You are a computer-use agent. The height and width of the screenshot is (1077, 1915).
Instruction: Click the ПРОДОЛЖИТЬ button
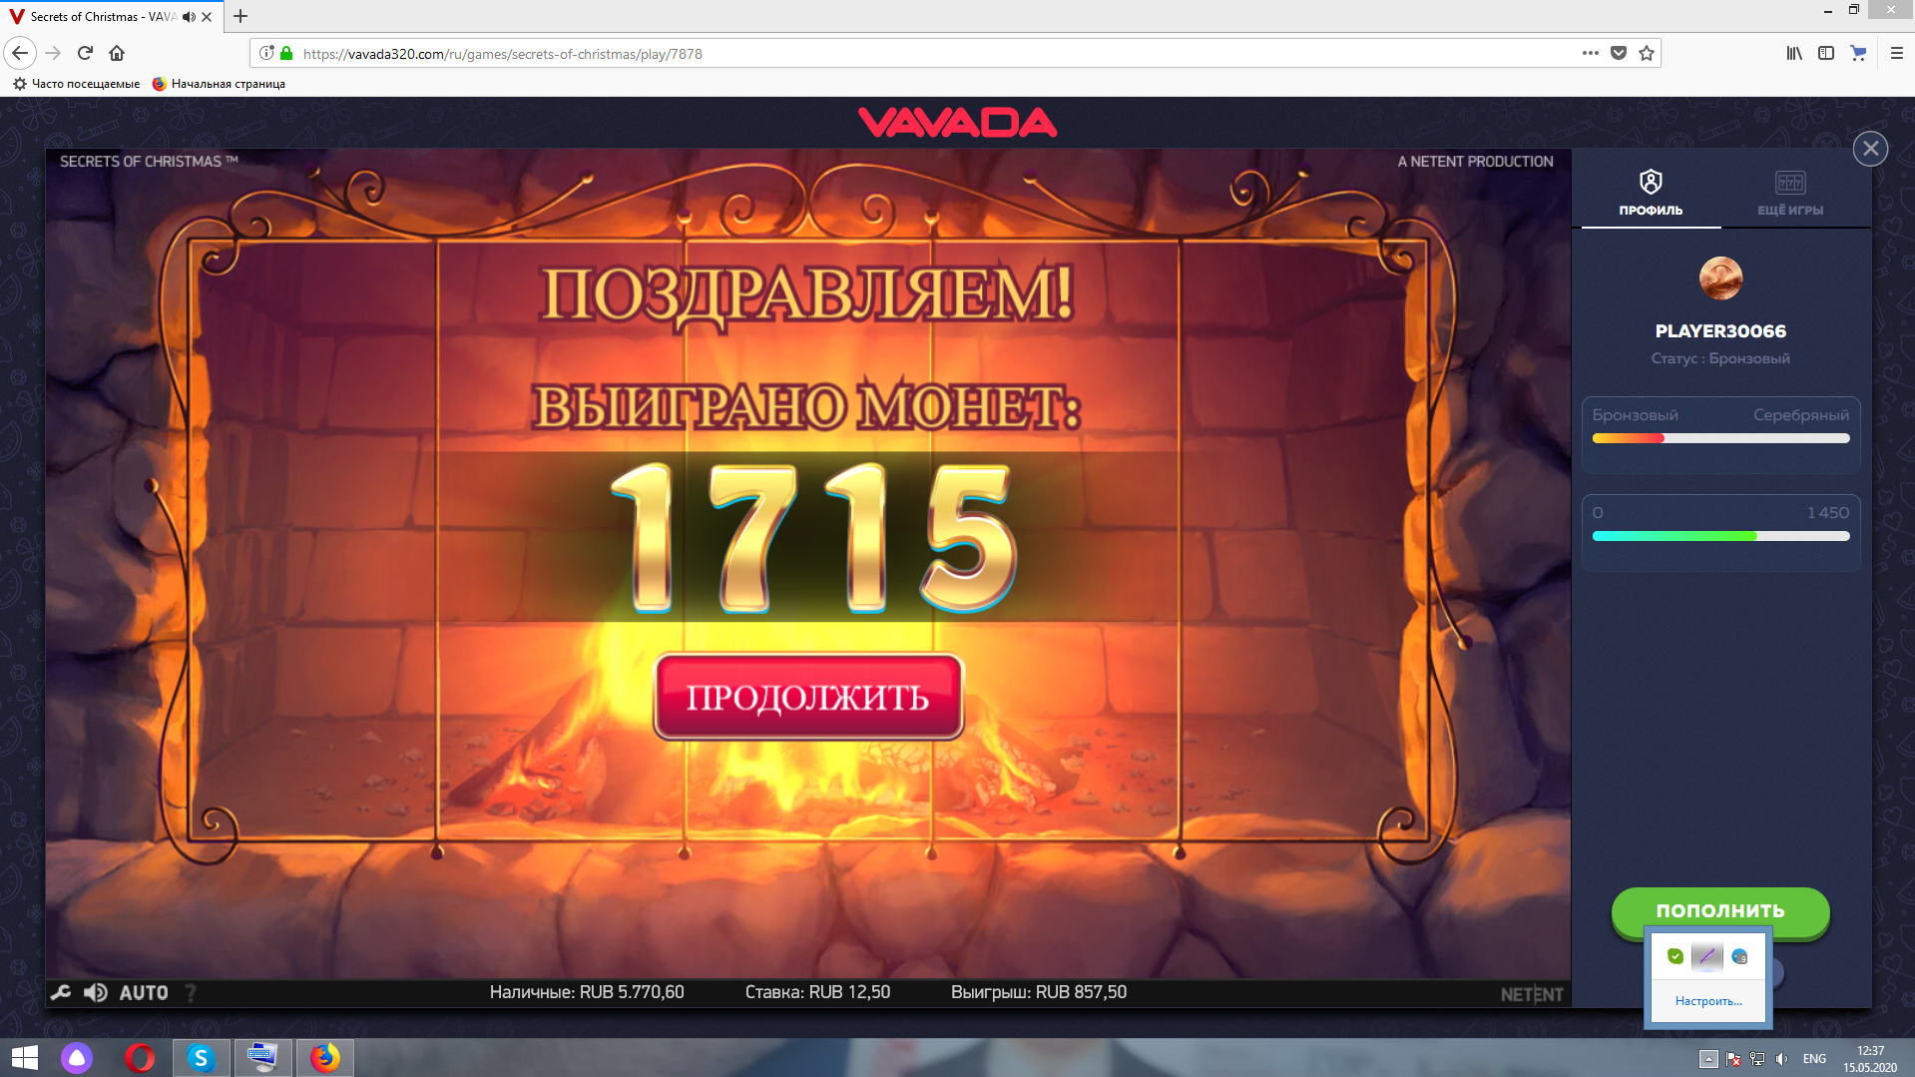tap(808, 697)
